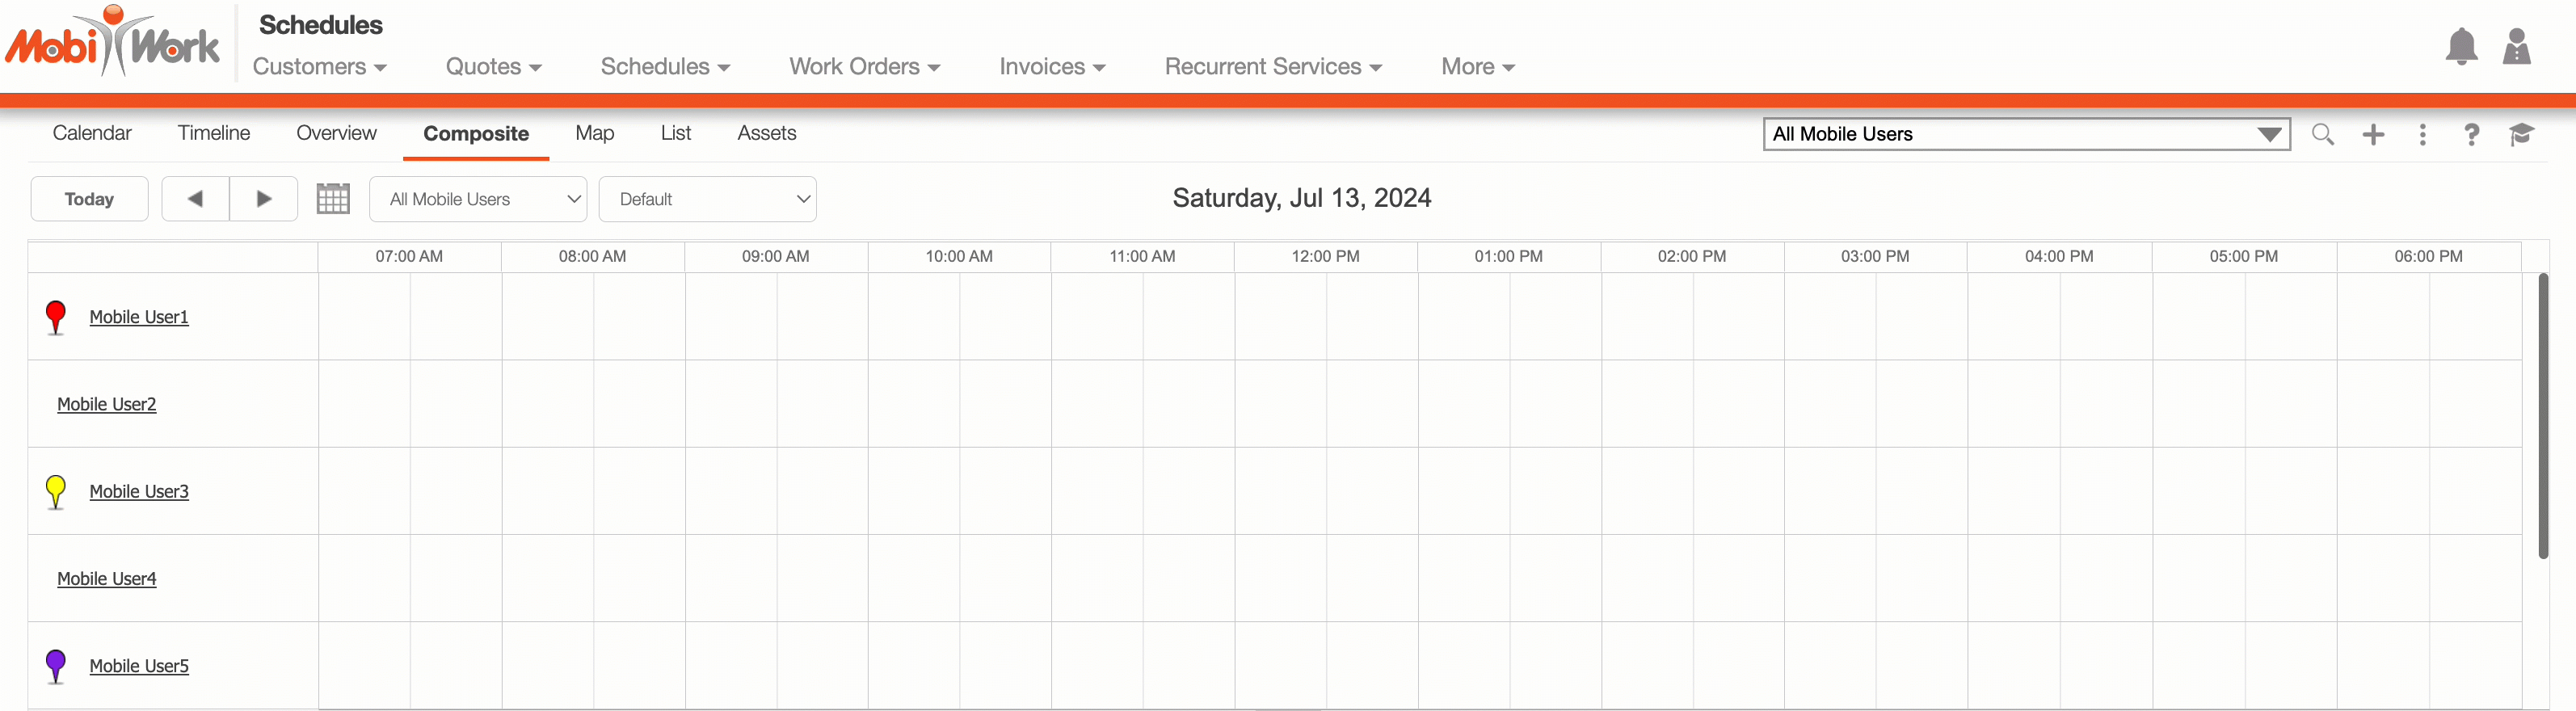Click the yellow pin for Mobile User3
Screen dimensions: 2576x711
coord(56,491)
